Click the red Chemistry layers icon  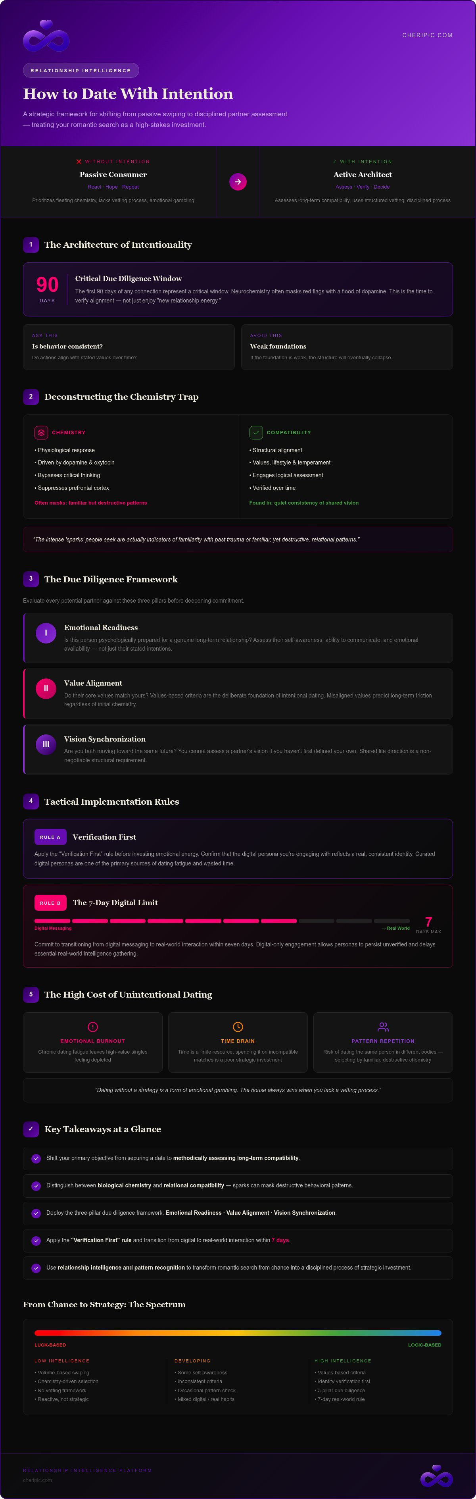[41, 432]
